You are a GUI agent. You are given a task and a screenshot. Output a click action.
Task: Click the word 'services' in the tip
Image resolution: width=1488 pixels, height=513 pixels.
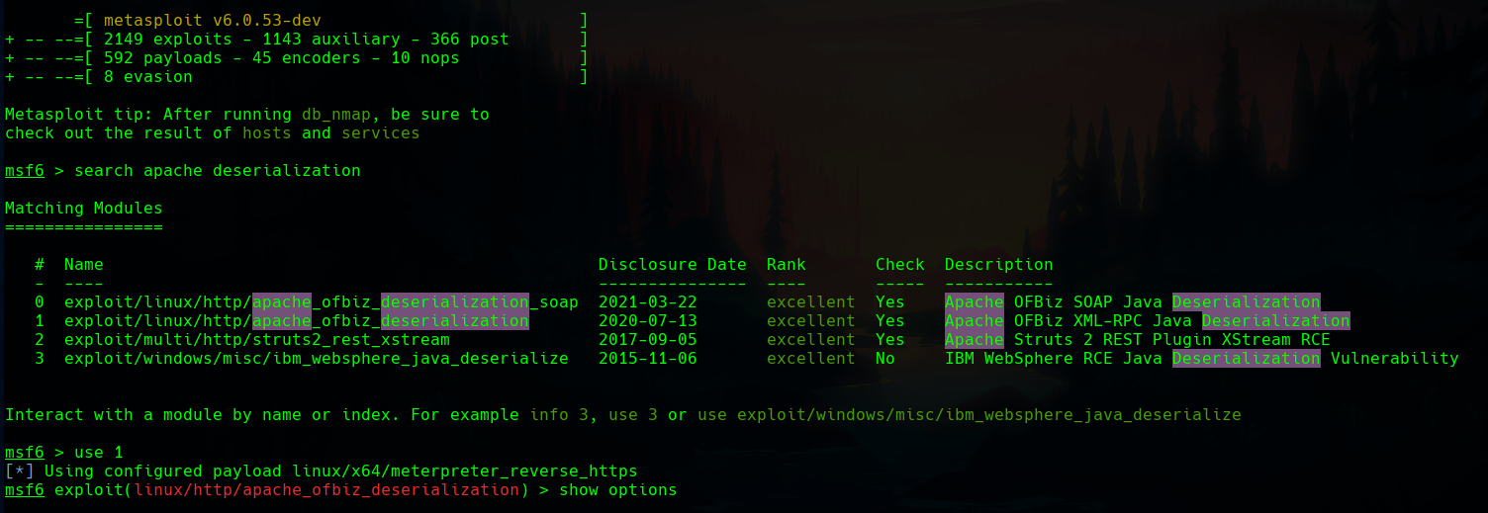tap(380, 133)
